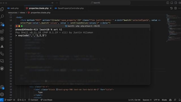
Task: Change encoding via UTF-8
Action: coord(156,100)
